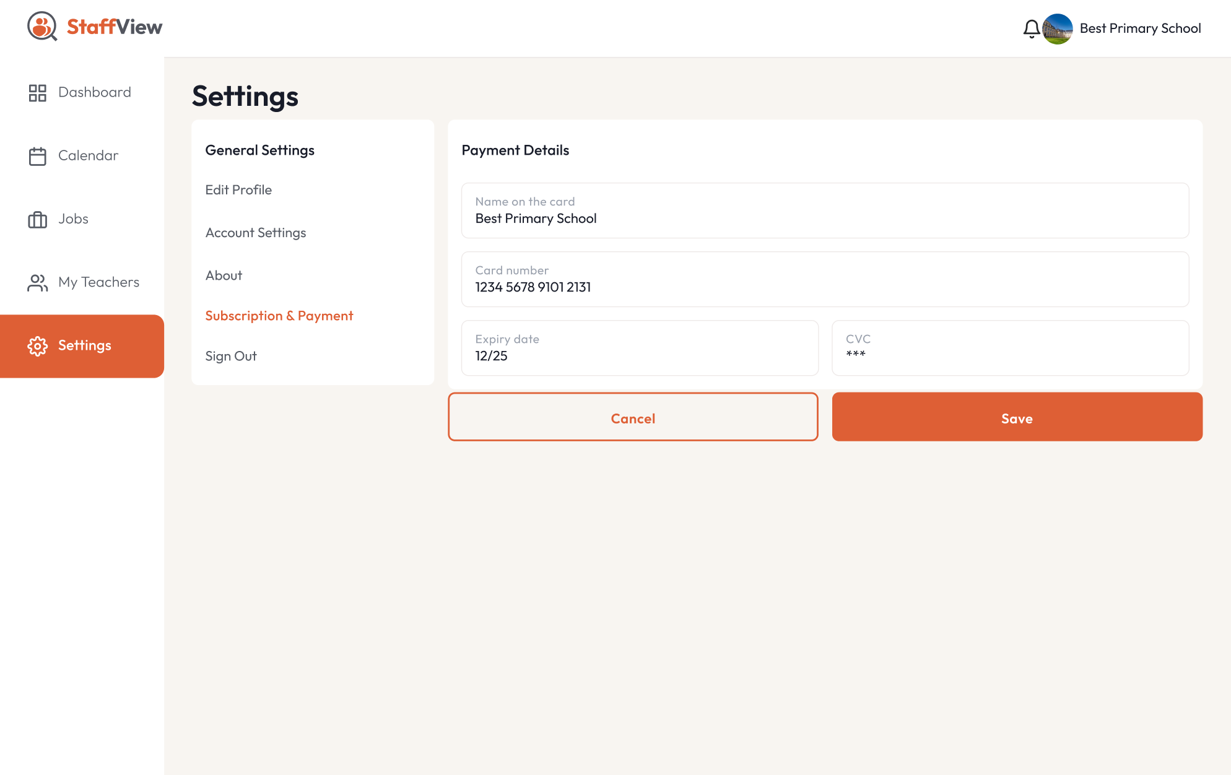Click the My Teachers people icon
This screenshot has height=775, width=1231.
(37, 283)
